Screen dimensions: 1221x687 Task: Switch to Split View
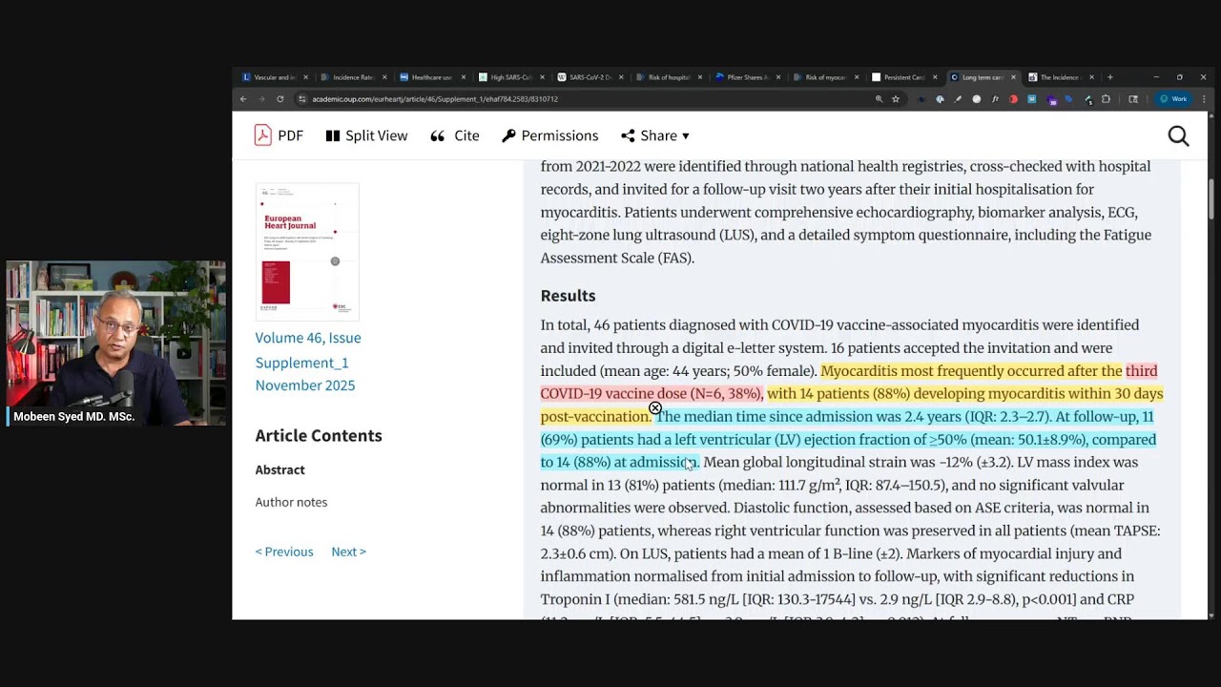click(x=366, y=135)
